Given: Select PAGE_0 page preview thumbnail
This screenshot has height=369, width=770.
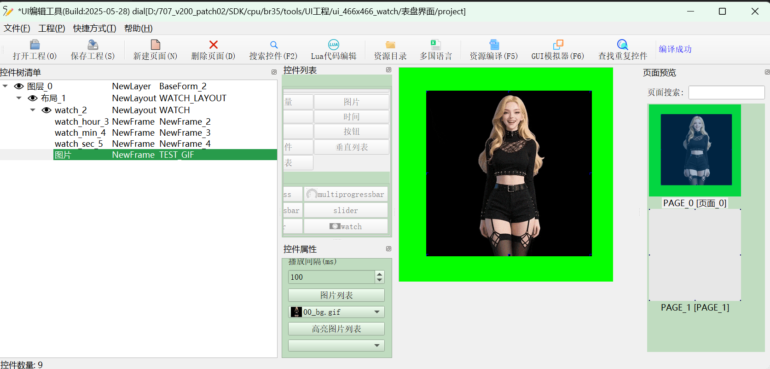Looking at the screenshot, I should (x=695, y=150).
